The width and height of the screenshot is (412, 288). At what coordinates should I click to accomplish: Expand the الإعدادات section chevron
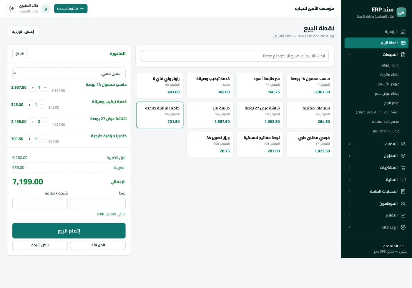[349, 227]
